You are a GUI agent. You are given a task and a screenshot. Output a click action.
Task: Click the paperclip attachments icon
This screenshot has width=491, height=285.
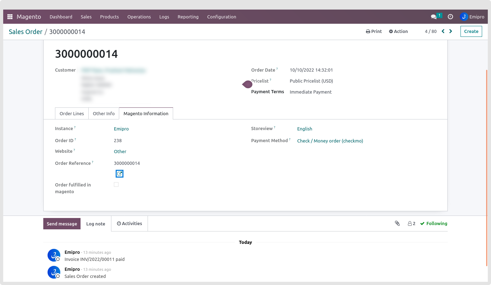tap(397, 223)
